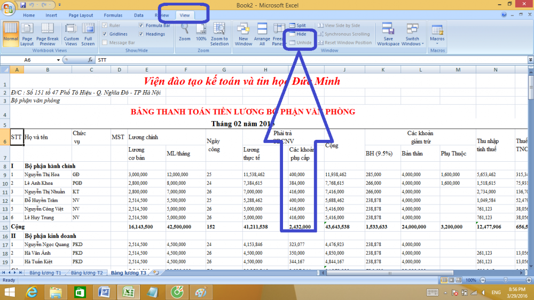Select row 15 header
The width and height of the screenshot is (534, 300).
tap(5, 227)
